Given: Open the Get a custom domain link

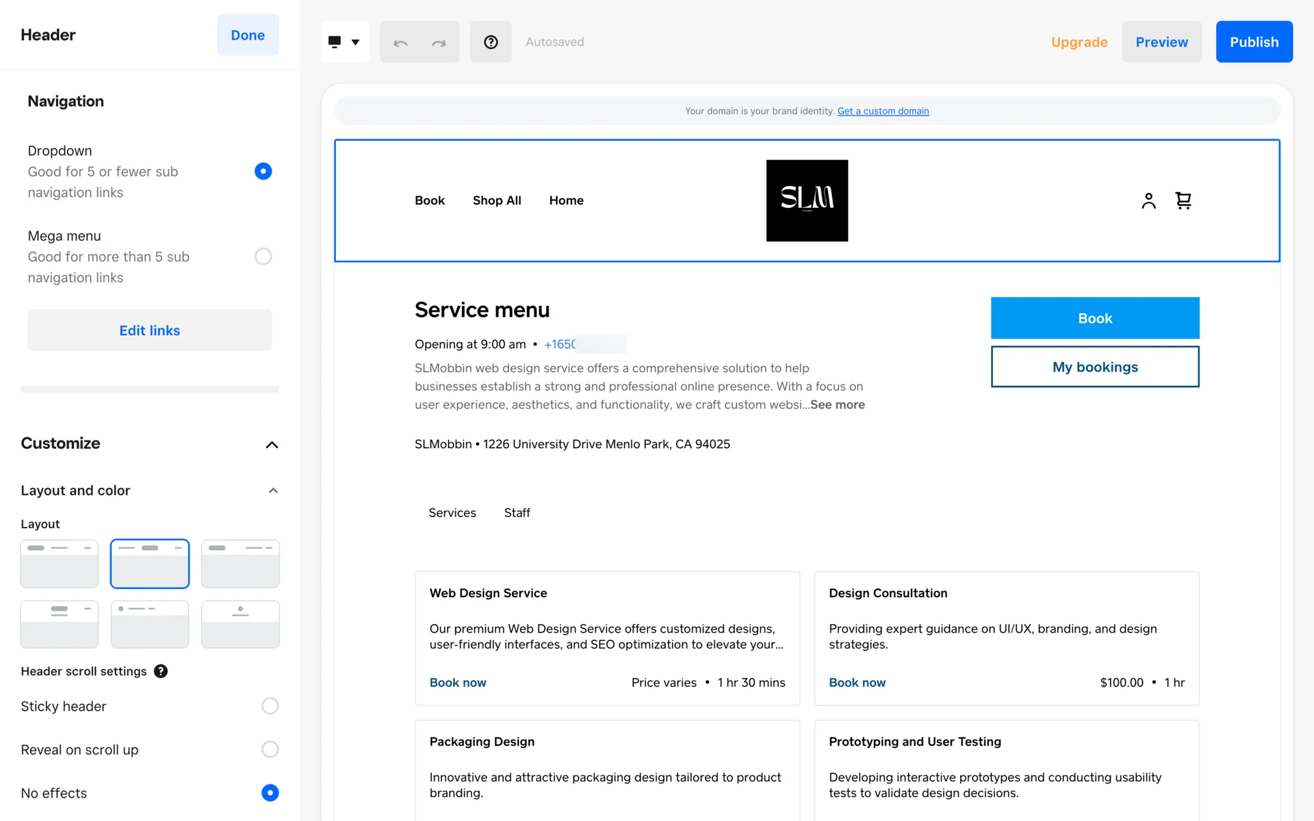Looking at the screenshot, I should pos(883,111).
